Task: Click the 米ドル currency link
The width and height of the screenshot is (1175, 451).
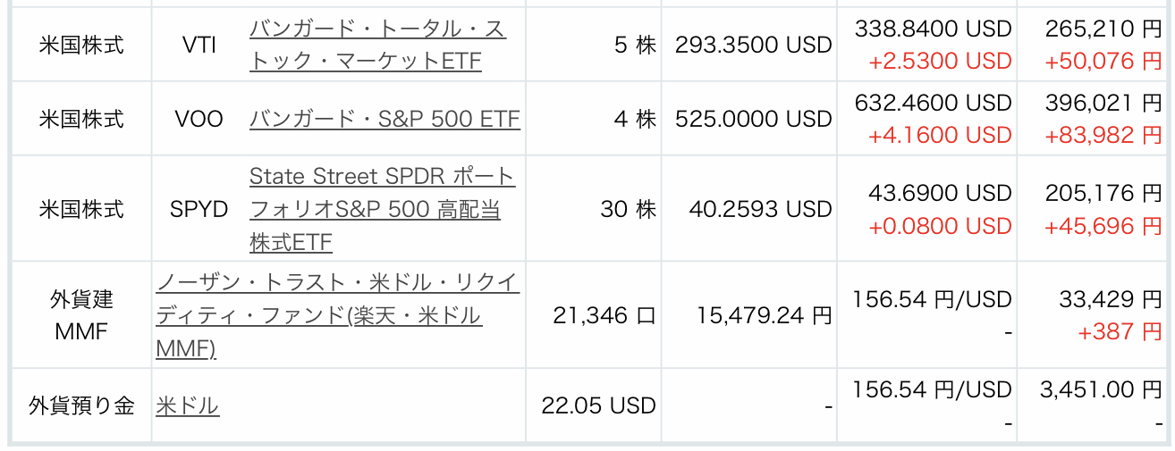Action: coord(187,405)
